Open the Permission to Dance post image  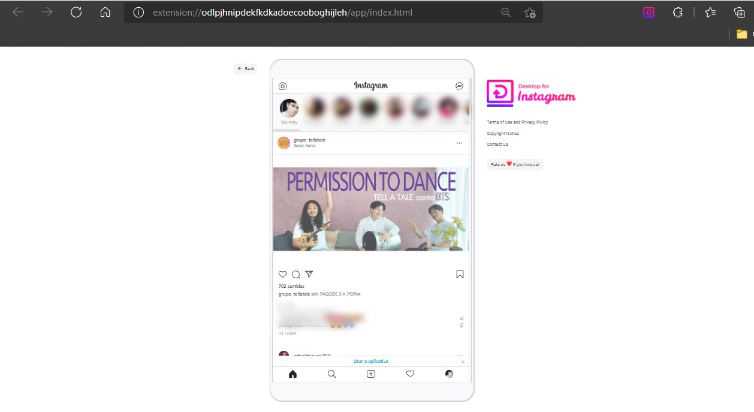pos(371,209)
